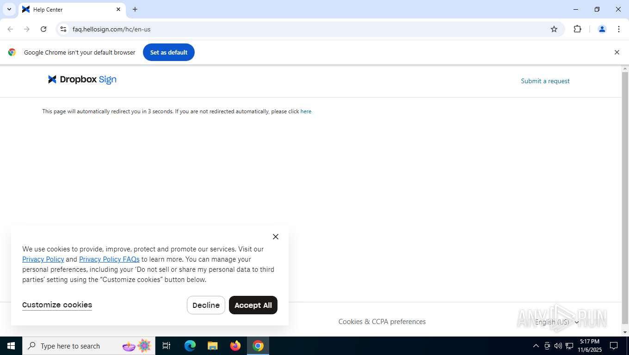Select the Help Center tab

pyautogui.click(x=72, y=9)
